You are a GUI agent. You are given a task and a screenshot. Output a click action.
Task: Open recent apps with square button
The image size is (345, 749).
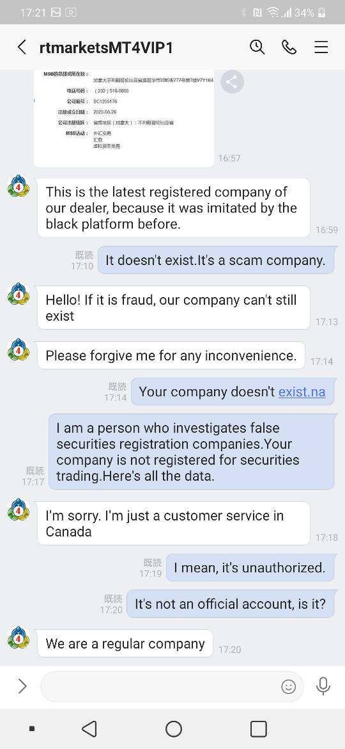[x=258, y=729]
